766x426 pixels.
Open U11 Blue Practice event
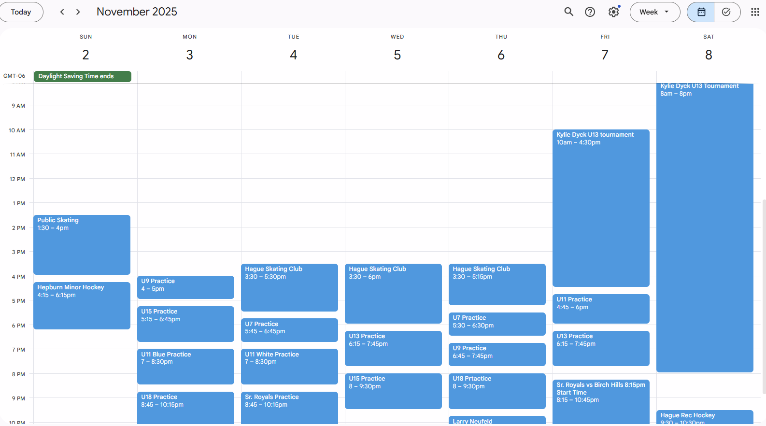tap(185, 366)
